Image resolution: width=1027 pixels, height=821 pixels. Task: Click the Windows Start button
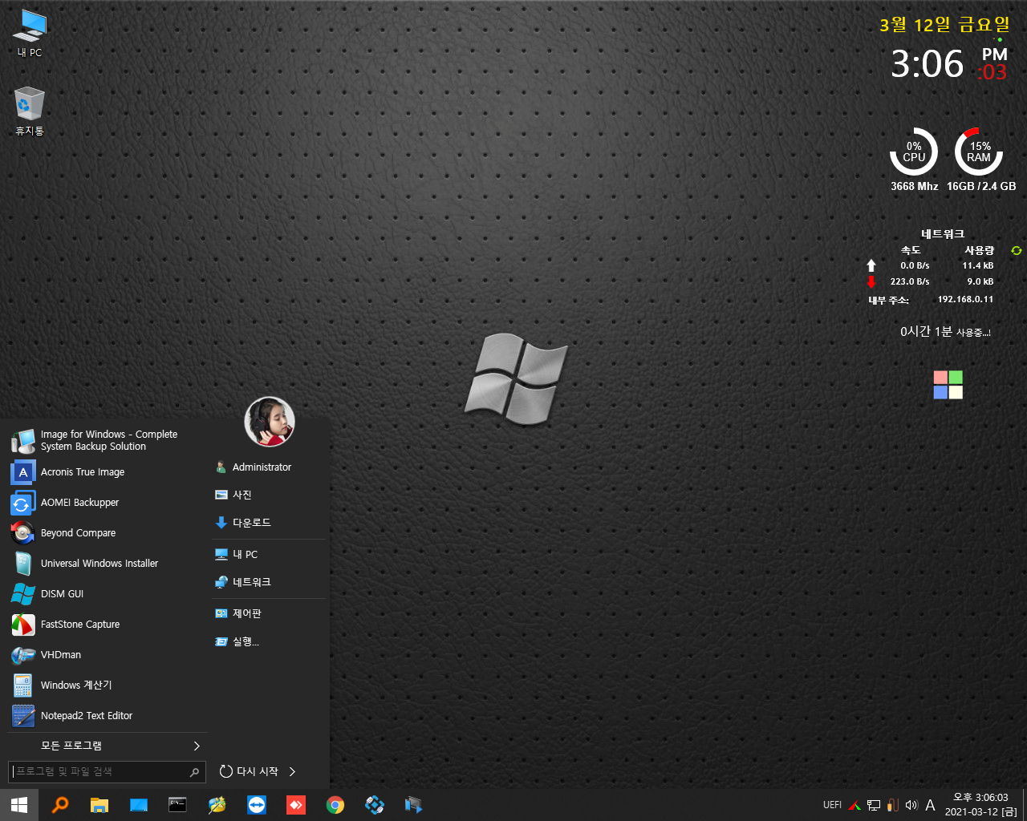coord(19,805)
